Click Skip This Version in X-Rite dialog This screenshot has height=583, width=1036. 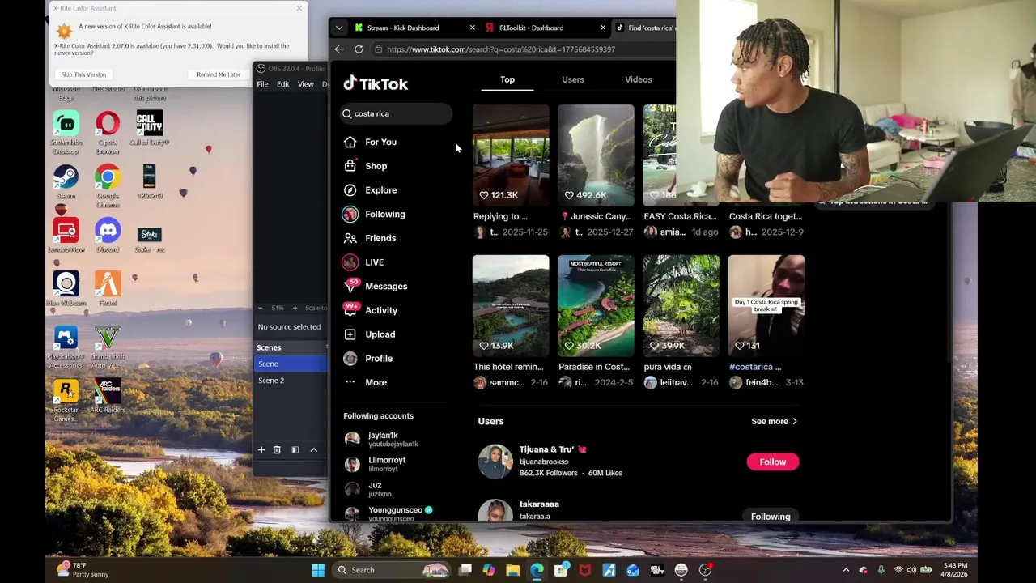click(x=83, y=74)
